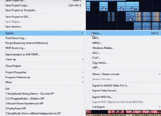Choose Save Project as Template
The image size is (161, 116).
pos(21,10)
